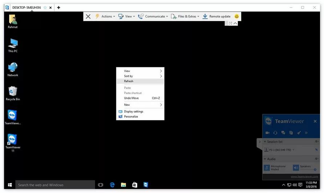This screenshot has width=324, height=193.
Task: Open Session list gear settings
Action: point(316,141)
